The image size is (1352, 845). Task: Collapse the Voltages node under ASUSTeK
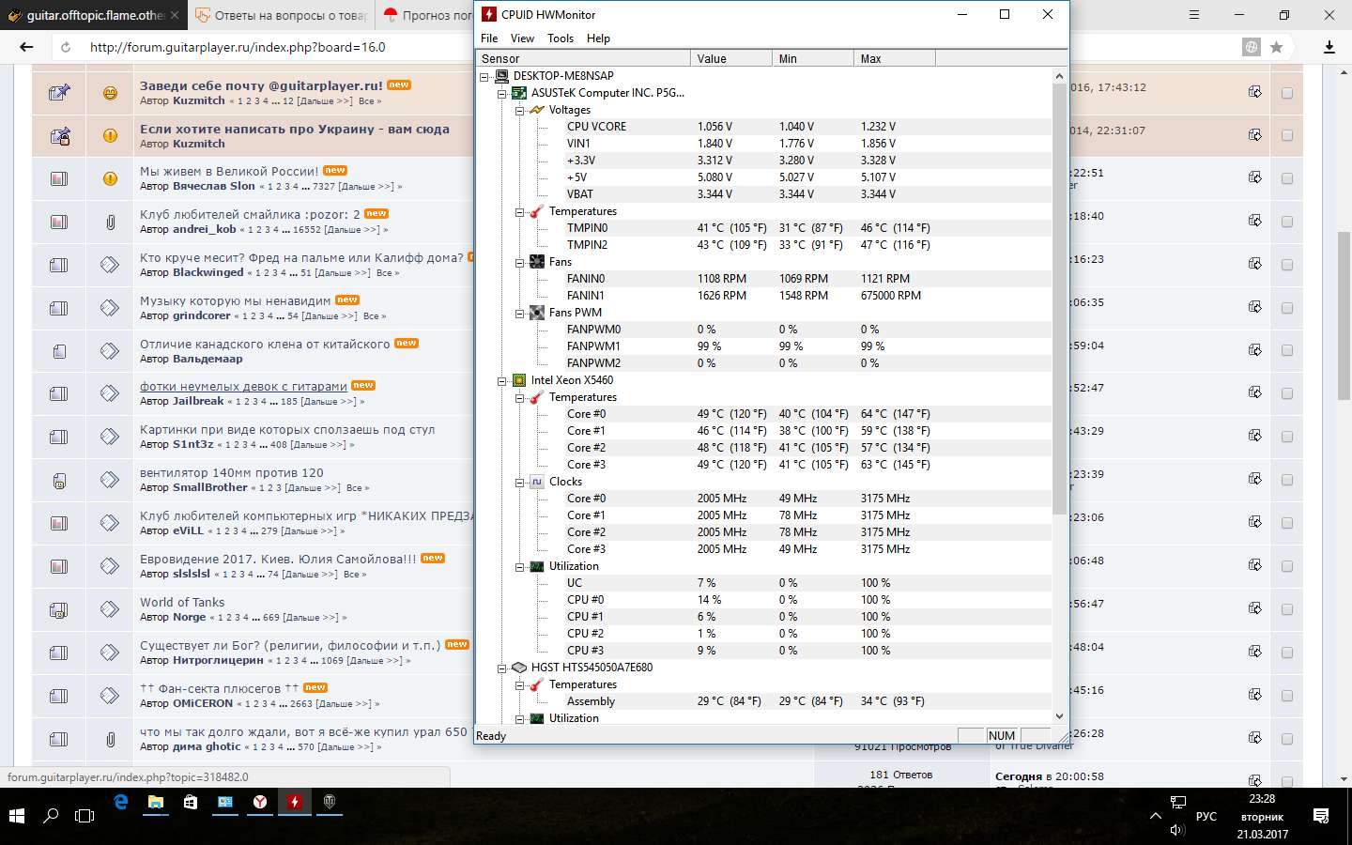coord(519,110)
